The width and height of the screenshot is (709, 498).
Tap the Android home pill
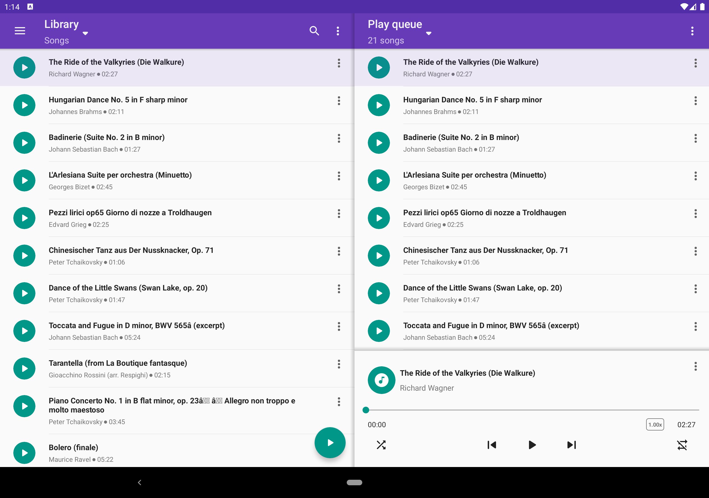click(354, 483)
